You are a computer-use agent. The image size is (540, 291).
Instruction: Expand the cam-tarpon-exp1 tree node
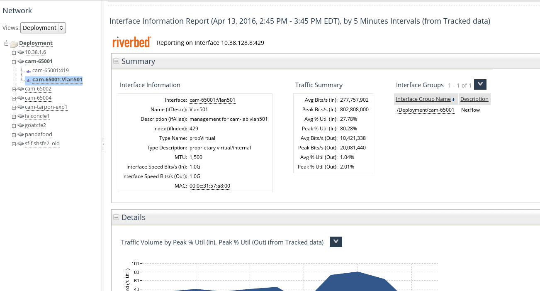tap(14, 107)
